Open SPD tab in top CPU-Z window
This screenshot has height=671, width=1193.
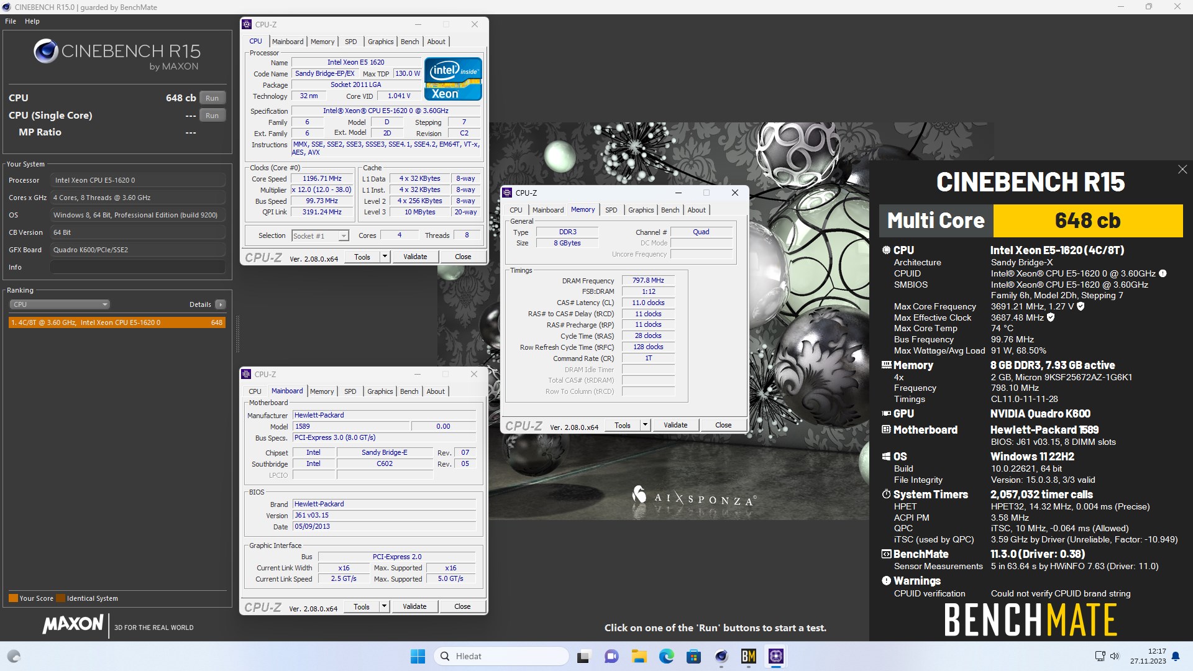[x=351, y=42]
